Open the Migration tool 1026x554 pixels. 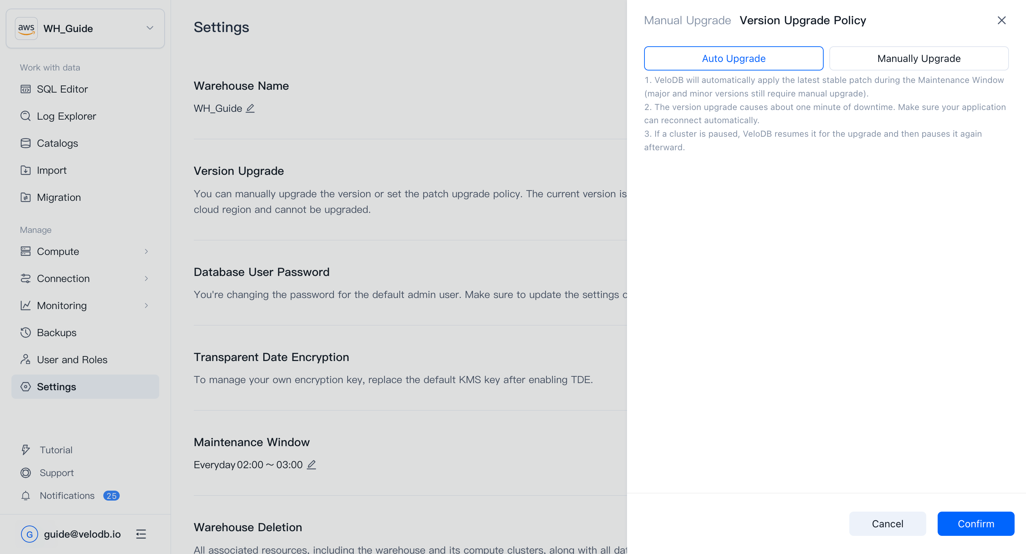coord(59,197)
